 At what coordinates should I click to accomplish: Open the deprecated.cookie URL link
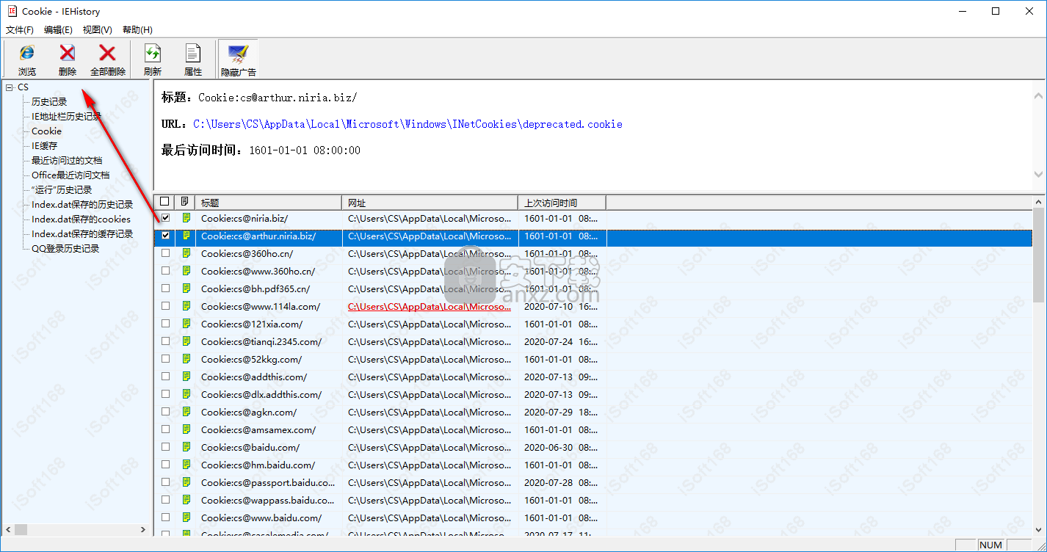click(407, 124)
